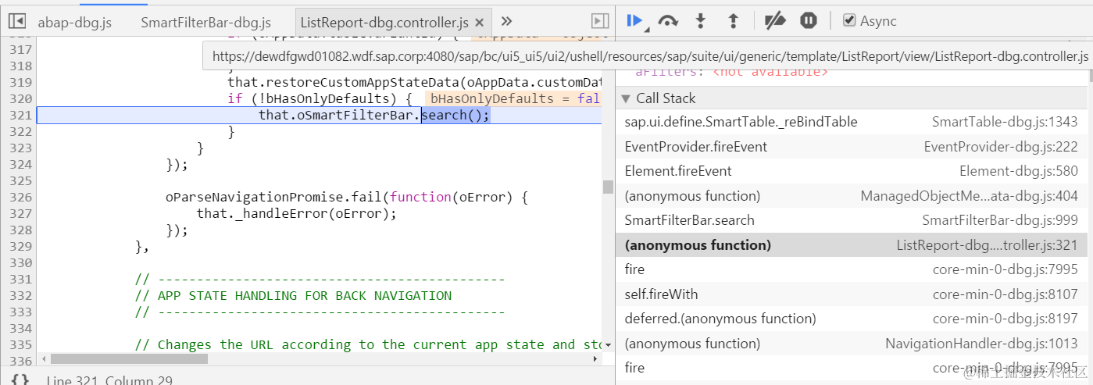
Task: Toggle pause on exceptions
Action: (x=809, y=21)
